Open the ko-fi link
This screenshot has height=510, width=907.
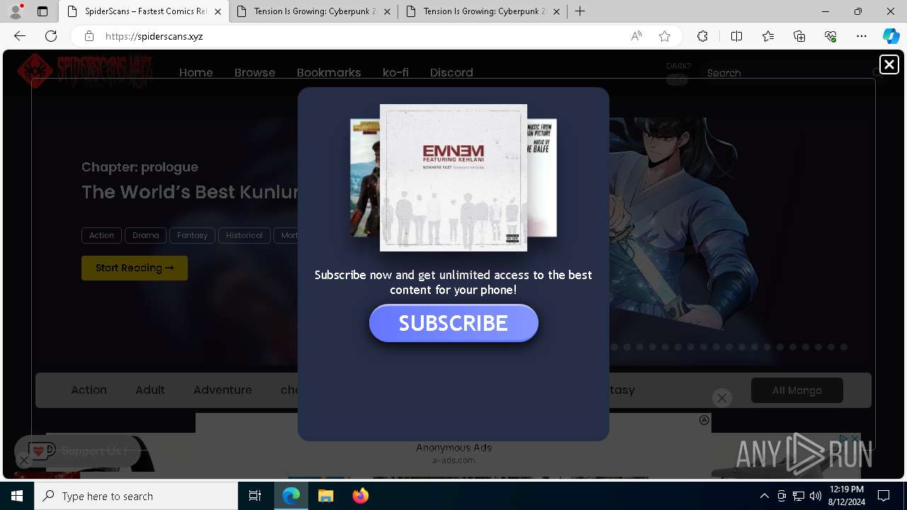click(x=395, y=72)
